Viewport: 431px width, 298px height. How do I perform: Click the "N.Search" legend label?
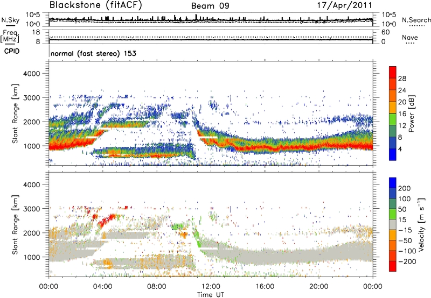click(416, 20)
